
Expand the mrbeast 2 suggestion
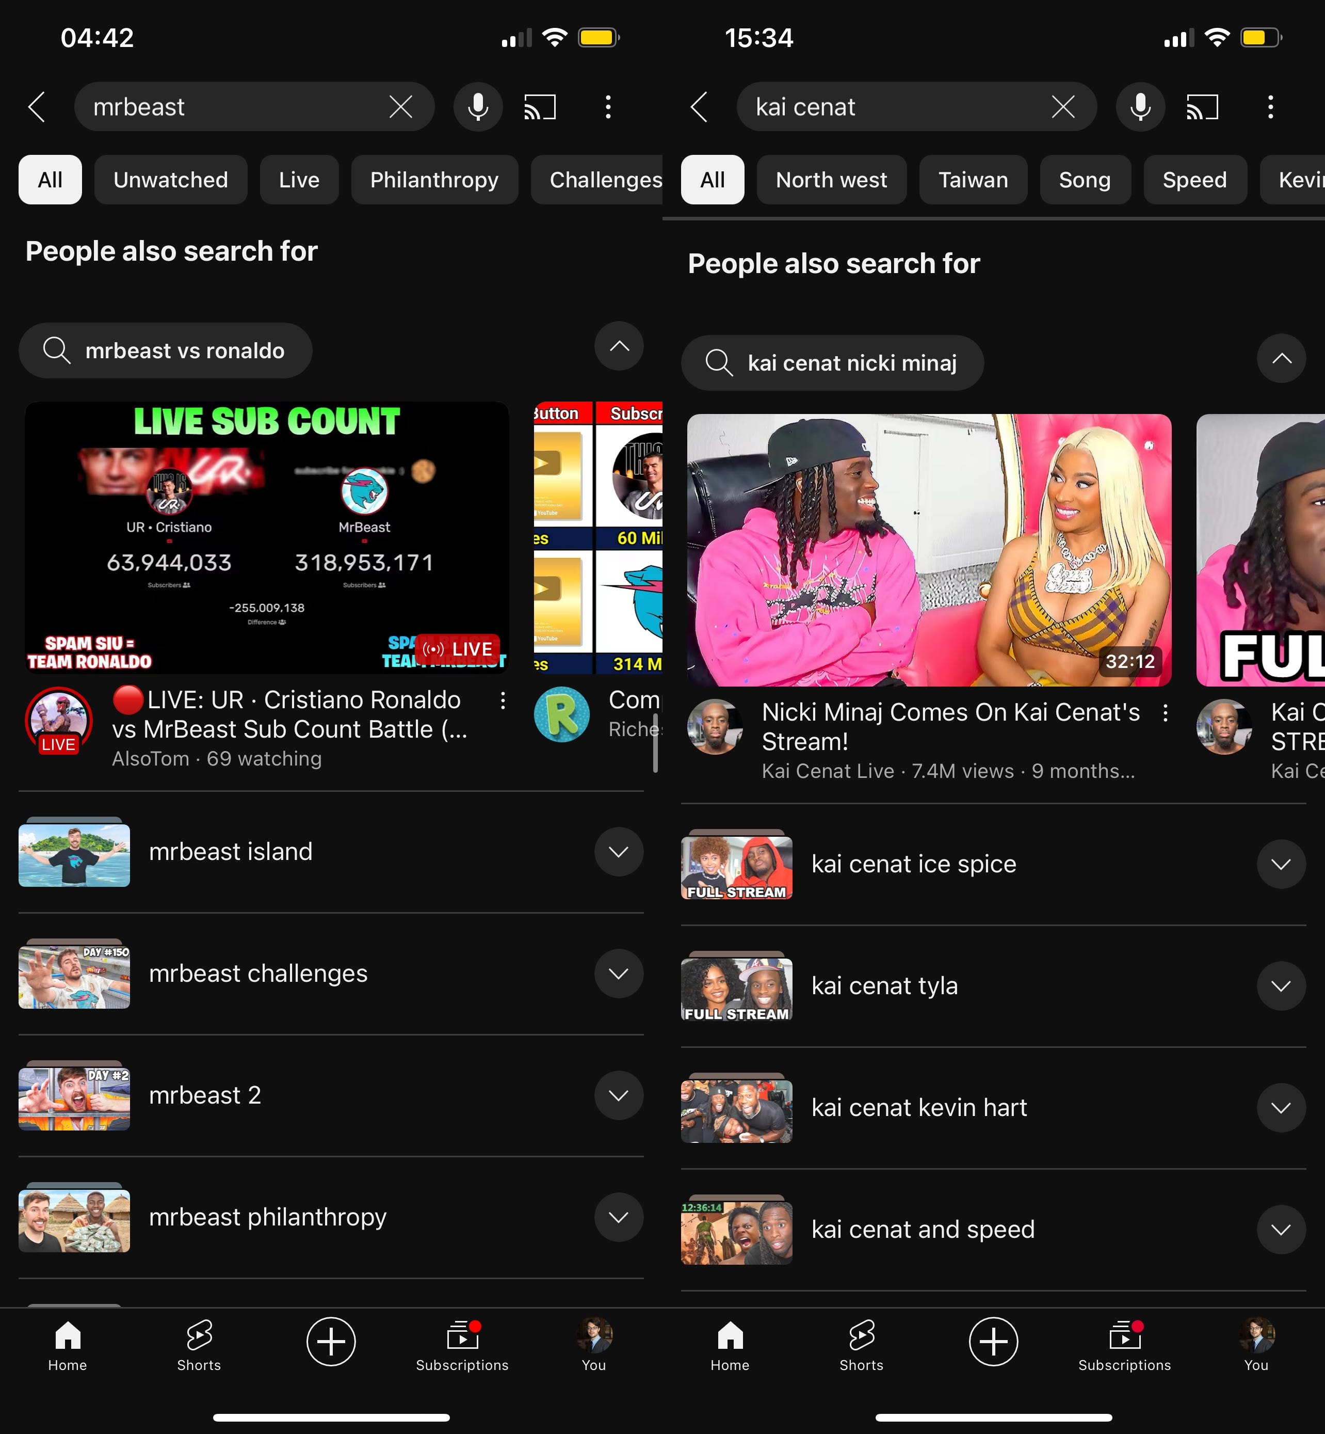coord(619,1095)
